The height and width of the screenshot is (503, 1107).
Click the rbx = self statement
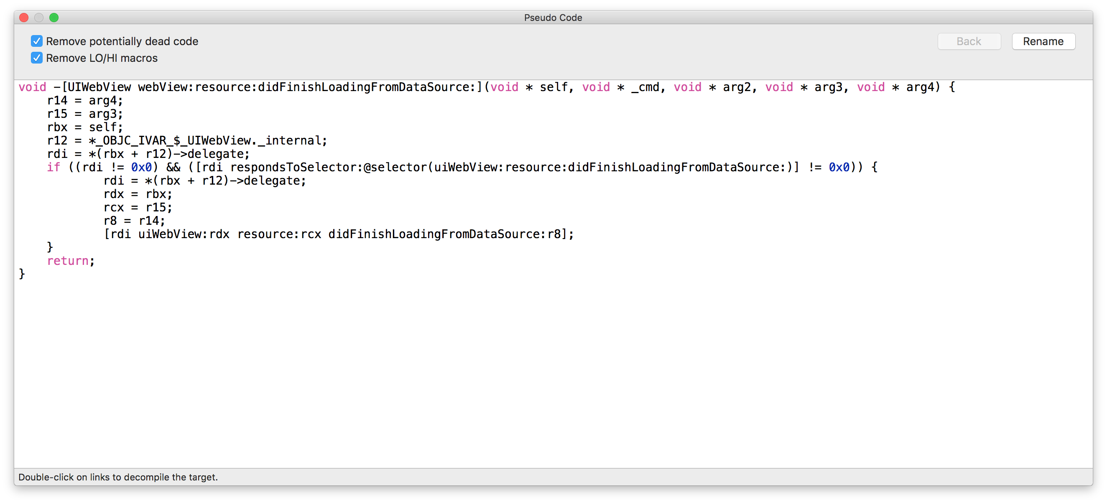click(x=85, y=127)
